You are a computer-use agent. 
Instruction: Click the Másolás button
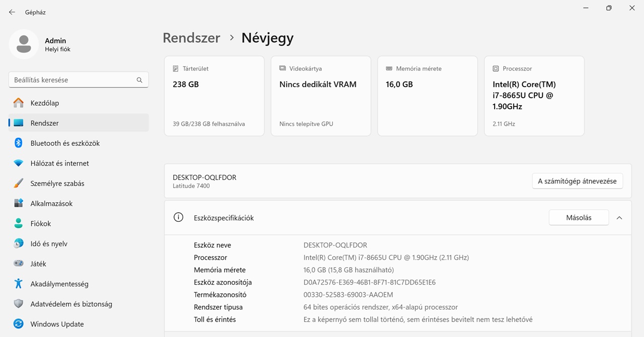click(579, 218)
